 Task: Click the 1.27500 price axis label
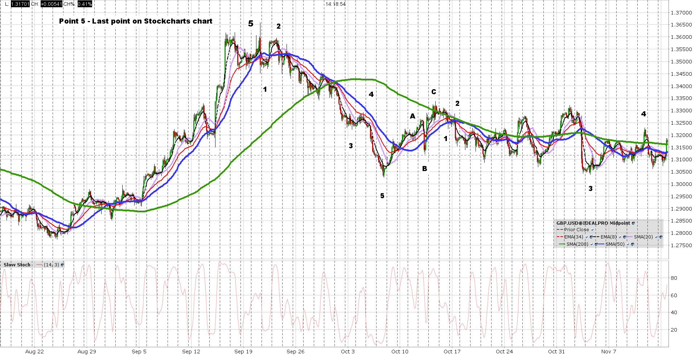[x=681, y=245]
